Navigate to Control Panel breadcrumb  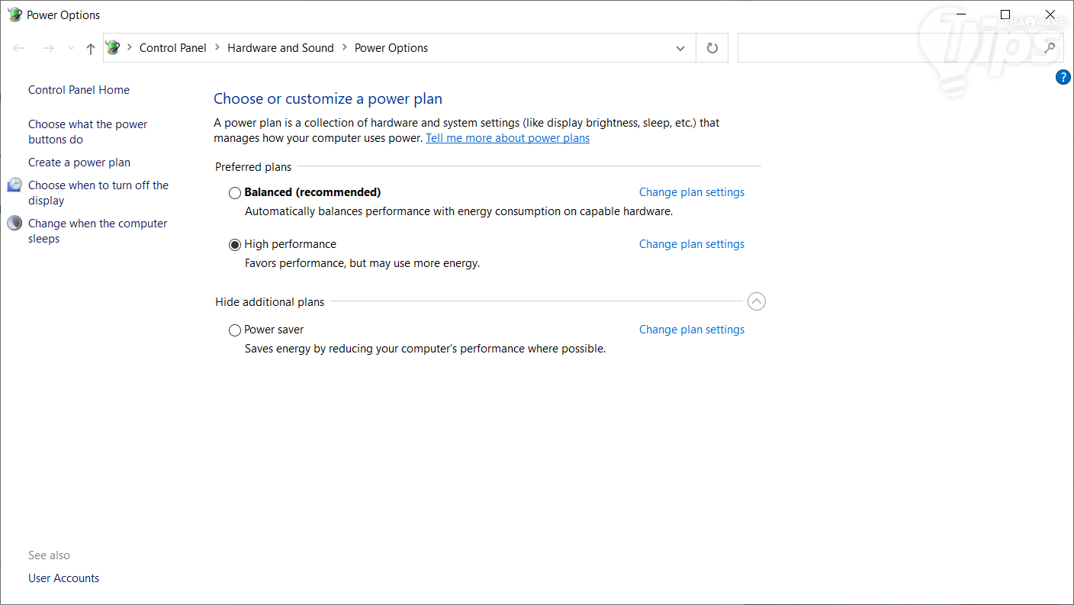point(173,48)
